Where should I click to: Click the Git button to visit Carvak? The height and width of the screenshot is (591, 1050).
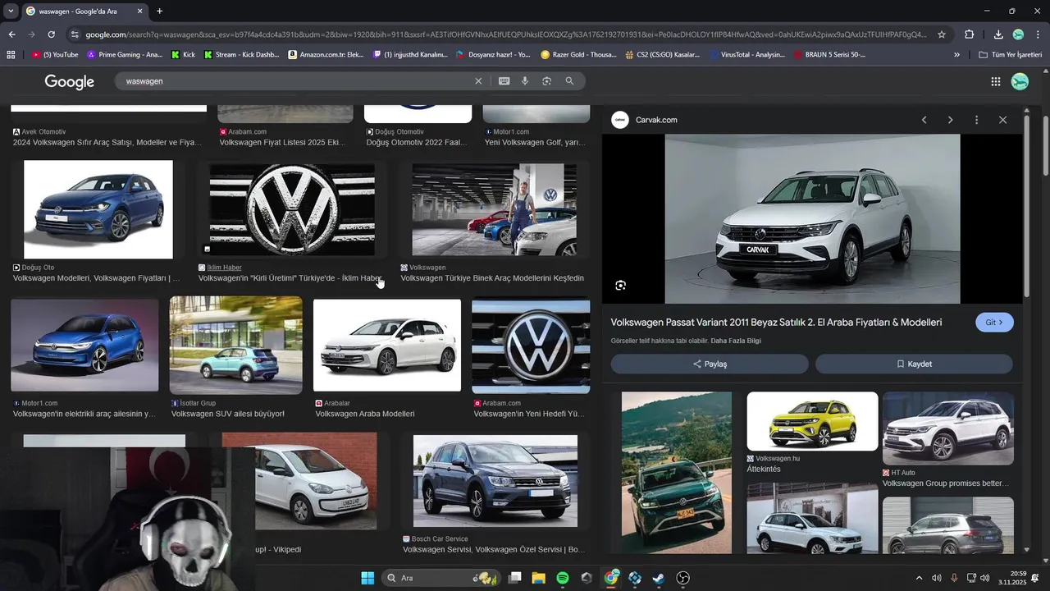tap(994, 323)
